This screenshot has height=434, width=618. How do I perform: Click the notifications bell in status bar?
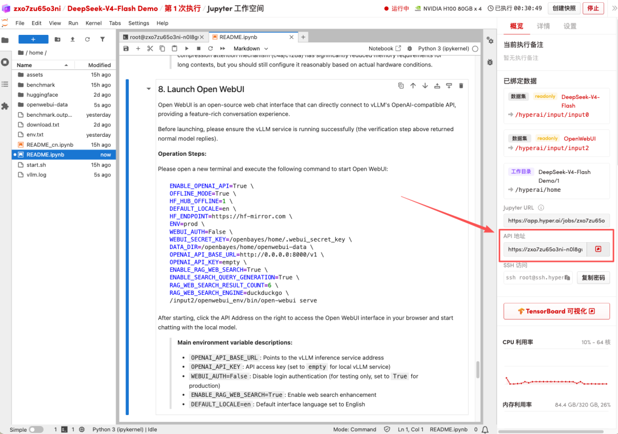pos(485,429)
